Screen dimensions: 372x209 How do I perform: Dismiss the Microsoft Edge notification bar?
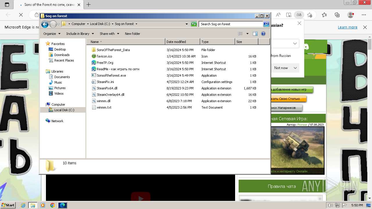pyautogui.click(x=365, y=27)
